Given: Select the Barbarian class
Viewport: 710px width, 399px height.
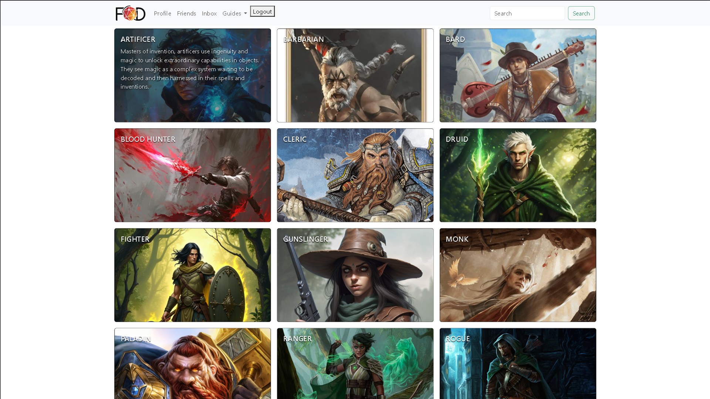Looking at the screenshot, I should click(355, 75).
